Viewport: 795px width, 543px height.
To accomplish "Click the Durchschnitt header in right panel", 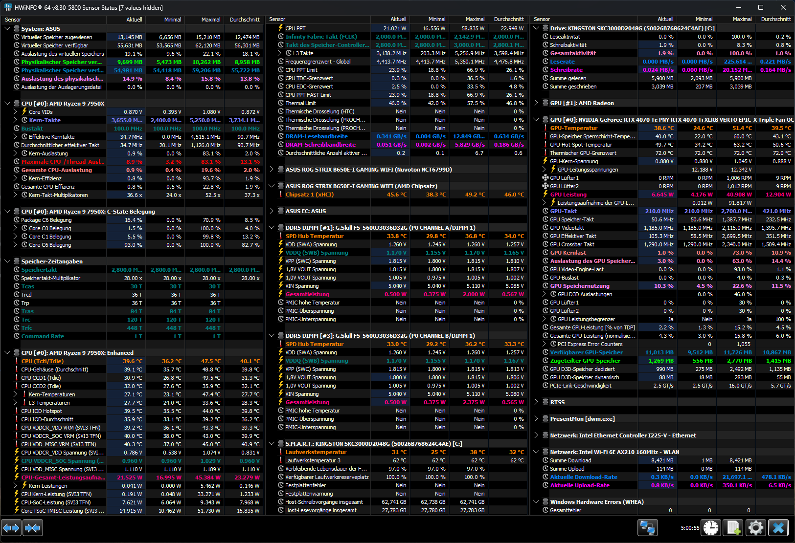I will click(x=774, y=20).
